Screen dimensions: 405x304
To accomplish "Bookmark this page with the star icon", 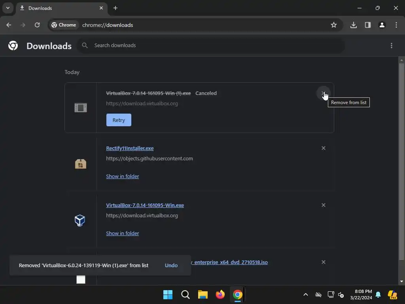I will pos(334,25).
